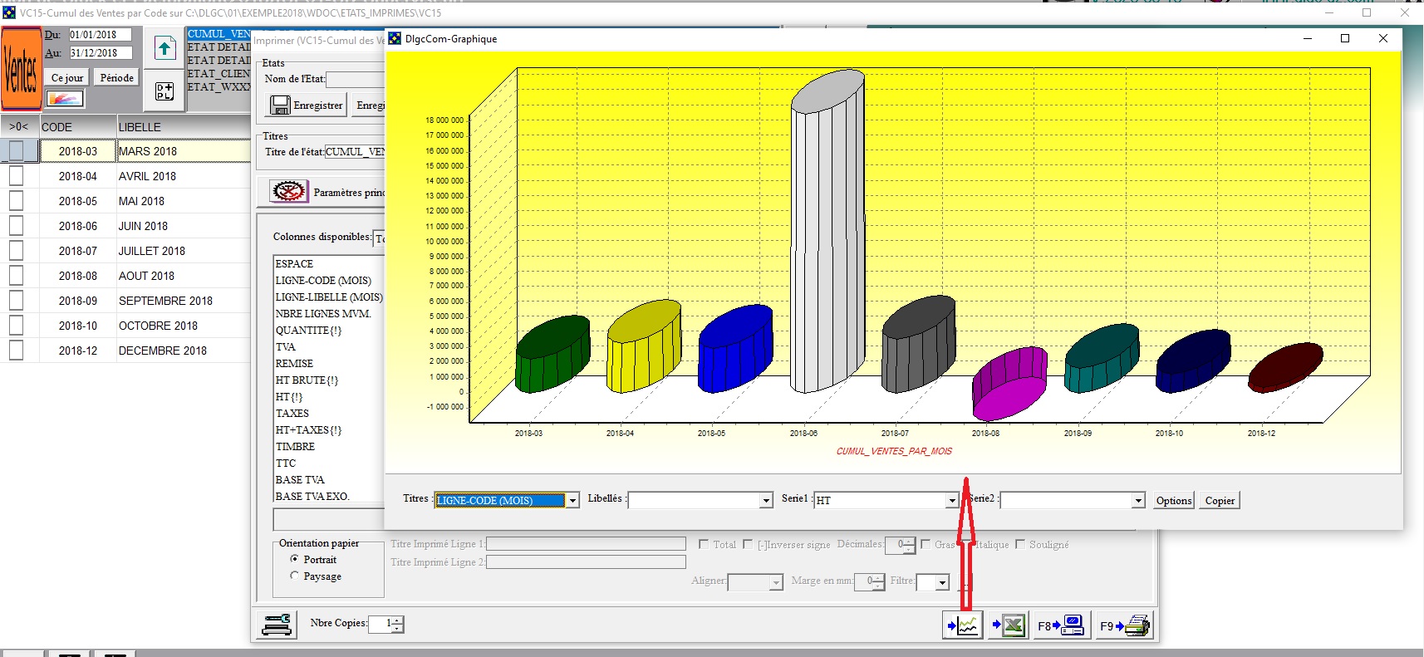Click the colorful chart icon under Ce jour
The image size is (1424, 657).
[x=65, y=99]
